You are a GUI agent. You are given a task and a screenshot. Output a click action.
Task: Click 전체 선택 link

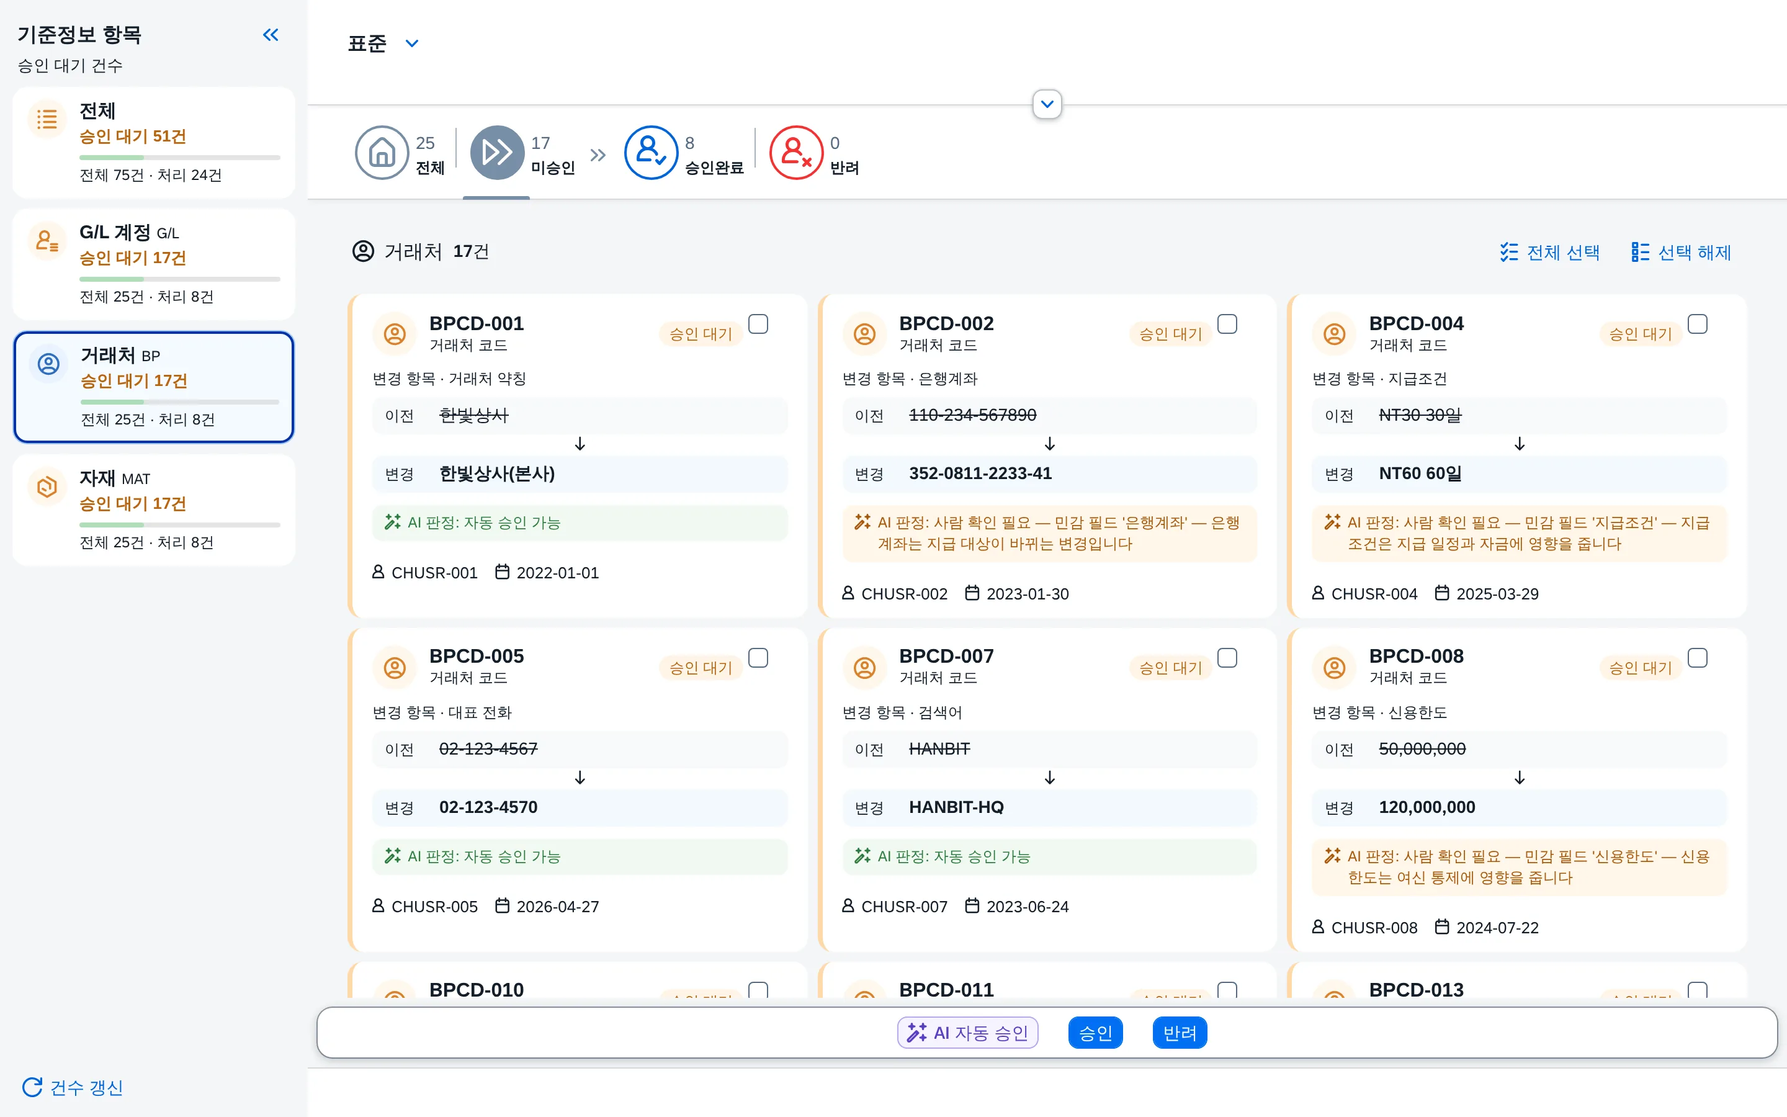tap(1549, 253)
